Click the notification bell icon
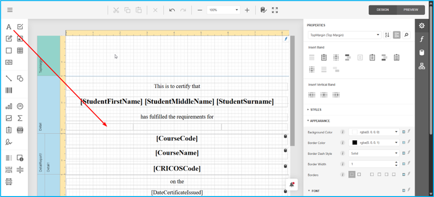This screenshot has height=197, width=434. pyautogui.click(x=291, y=184)
